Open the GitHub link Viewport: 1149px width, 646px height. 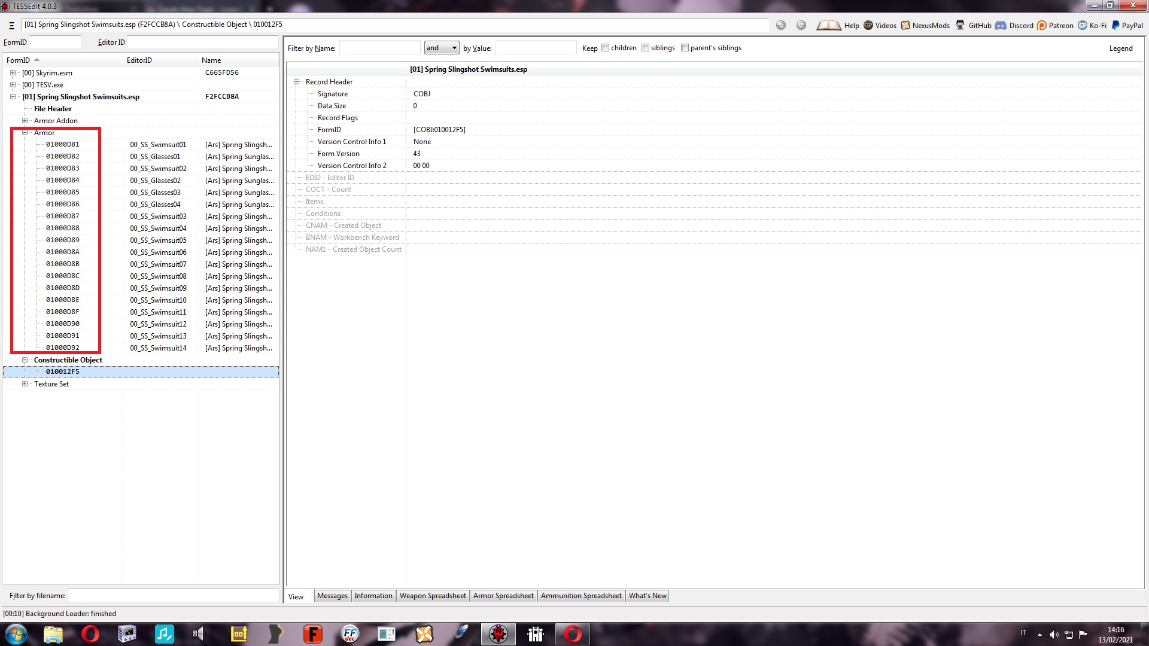coord(974,26)
